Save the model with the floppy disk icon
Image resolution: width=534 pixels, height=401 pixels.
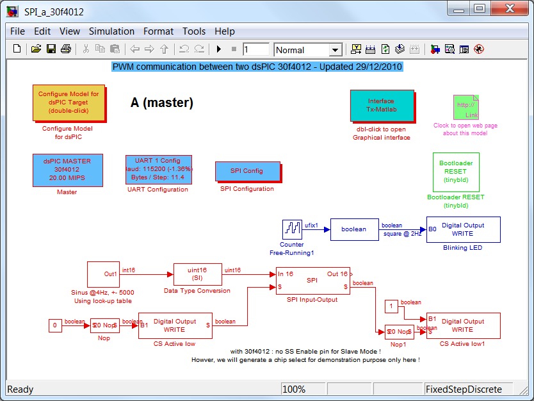coord(51,49)
